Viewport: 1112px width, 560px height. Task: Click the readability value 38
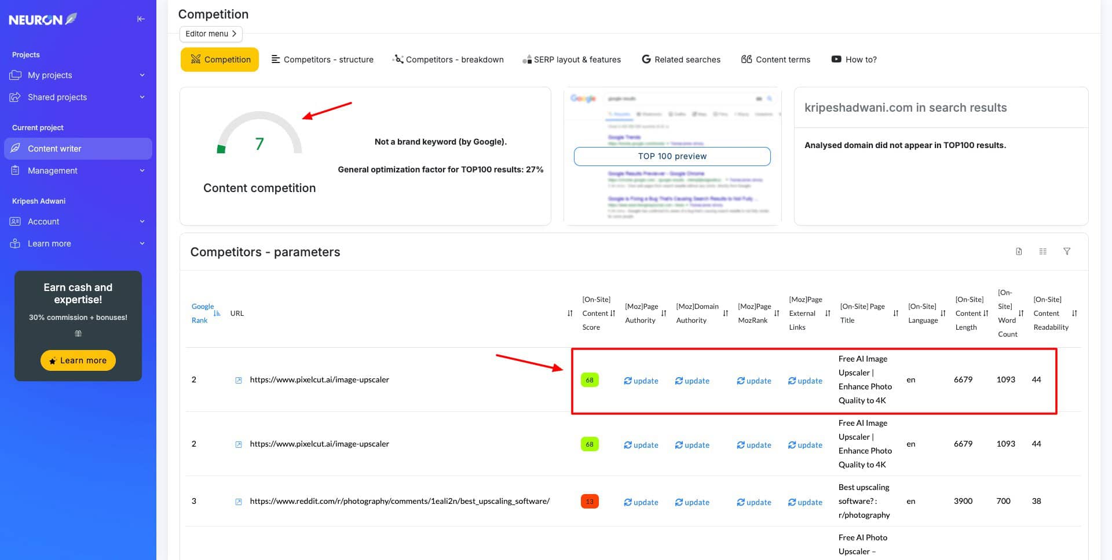(x=1037, y=501)
